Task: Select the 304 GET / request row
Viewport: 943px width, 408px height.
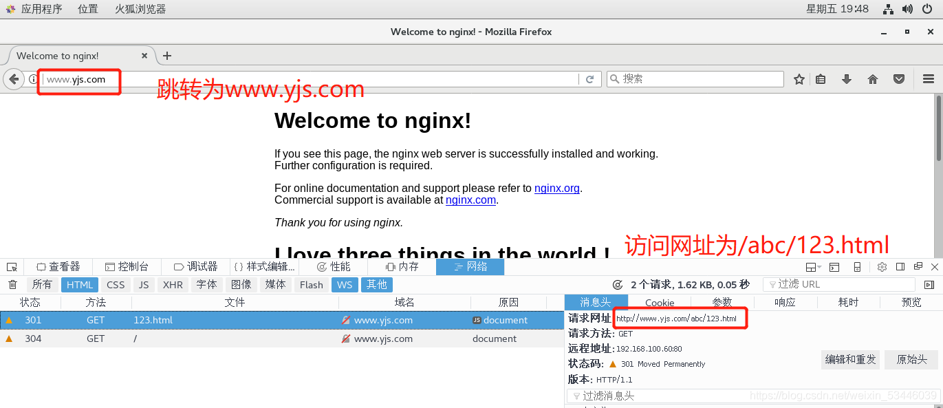Action: (282, 339)
